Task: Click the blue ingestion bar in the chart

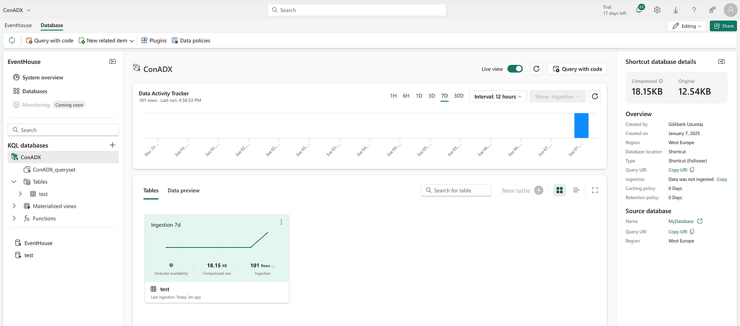Action: (x=581, y=126)
